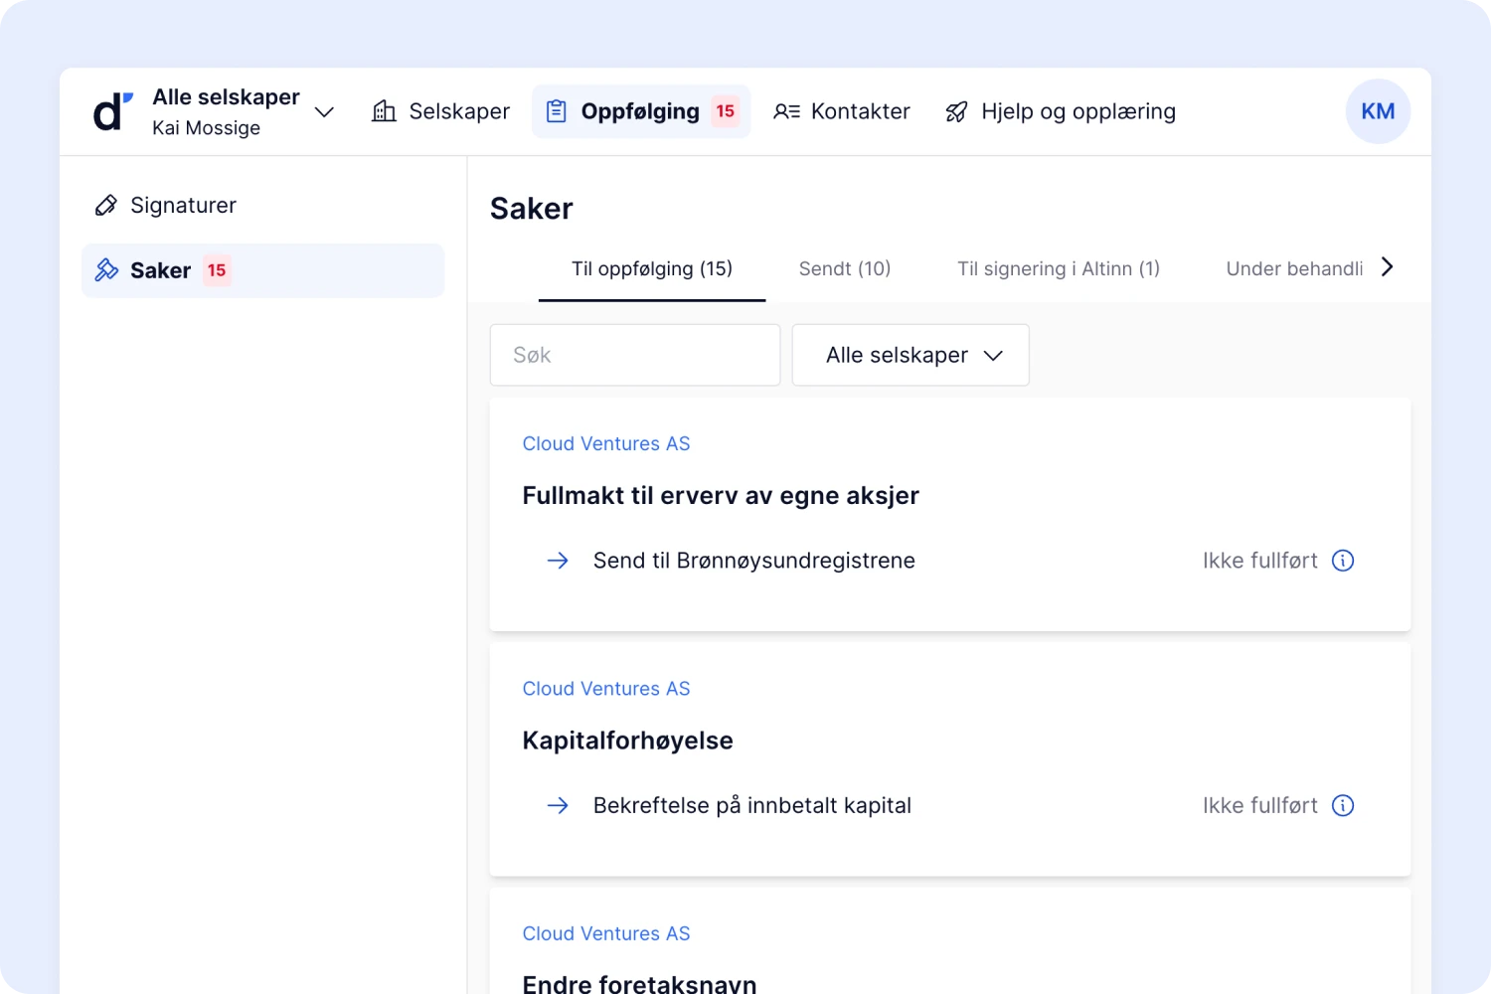Screen dimensions: 1491x994
Task: Click the Kontakter person icon
Action: point(786,111)
